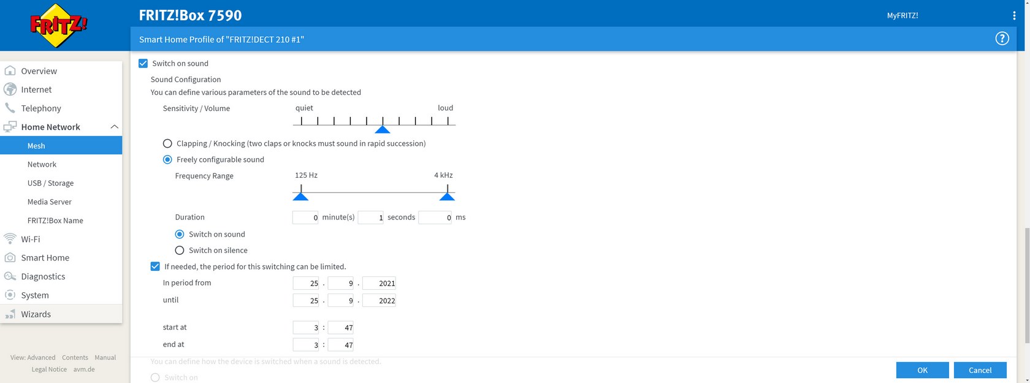Click the Smart Home icon
Screen dimensions: 1030x383
10,257
